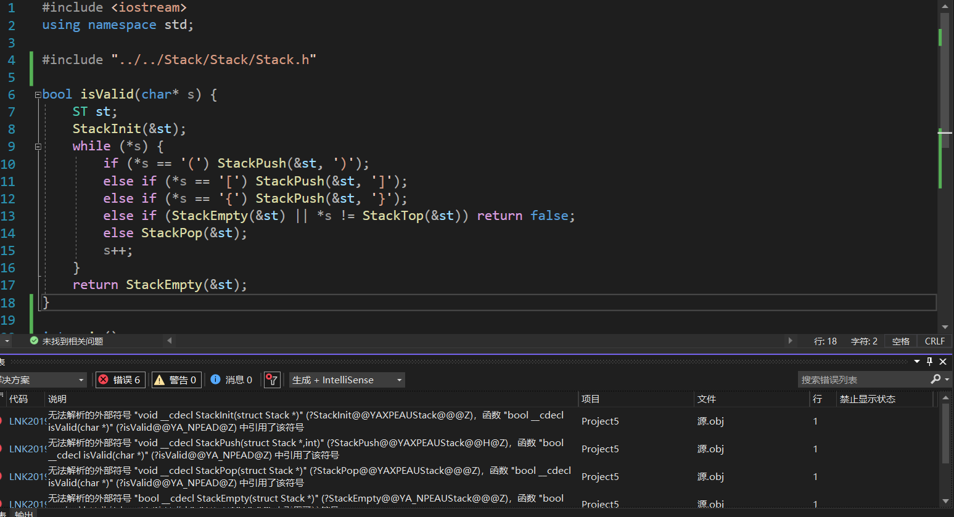Select the LNK2019 StackPush error row
The height and width of the screenshot is (517, 954).
[x=469, y=449]
